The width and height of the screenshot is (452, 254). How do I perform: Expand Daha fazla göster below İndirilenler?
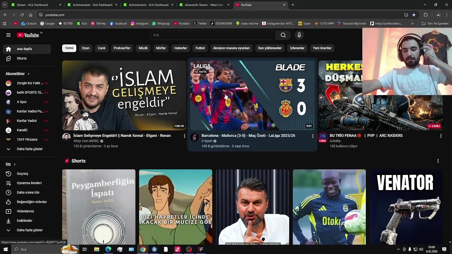click(x=27, y=230)
